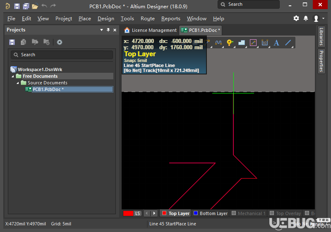The image size is (331, 232).
Task: Open the Help menu
Action: click(218, 19)
